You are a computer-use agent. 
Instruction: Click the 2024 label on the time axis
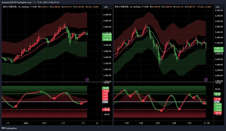26,123
